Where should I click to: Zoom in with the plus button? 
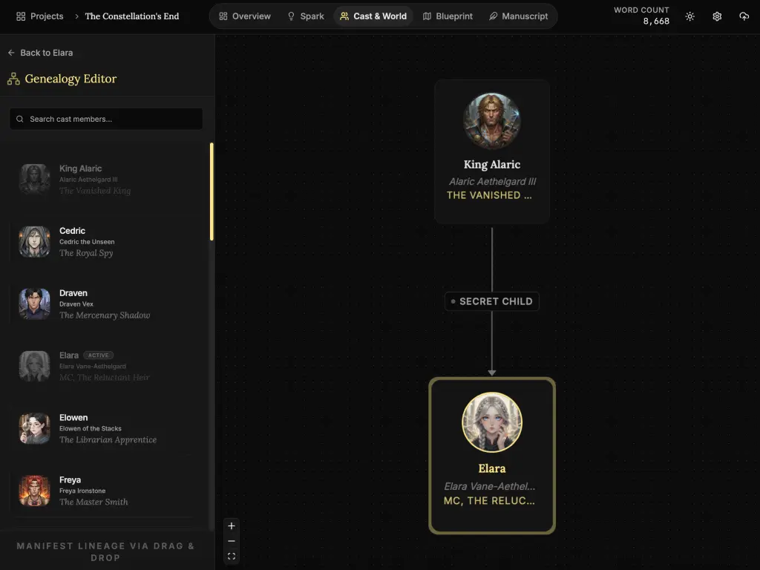coord(232,526)
